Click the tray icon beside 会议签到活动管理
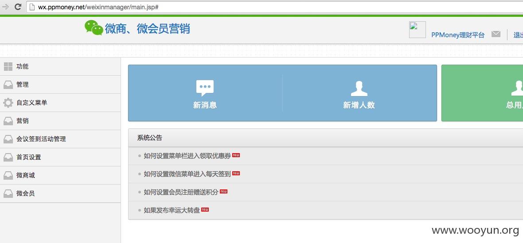This screenshot has height=243, width=523. (x=8, y=139)
